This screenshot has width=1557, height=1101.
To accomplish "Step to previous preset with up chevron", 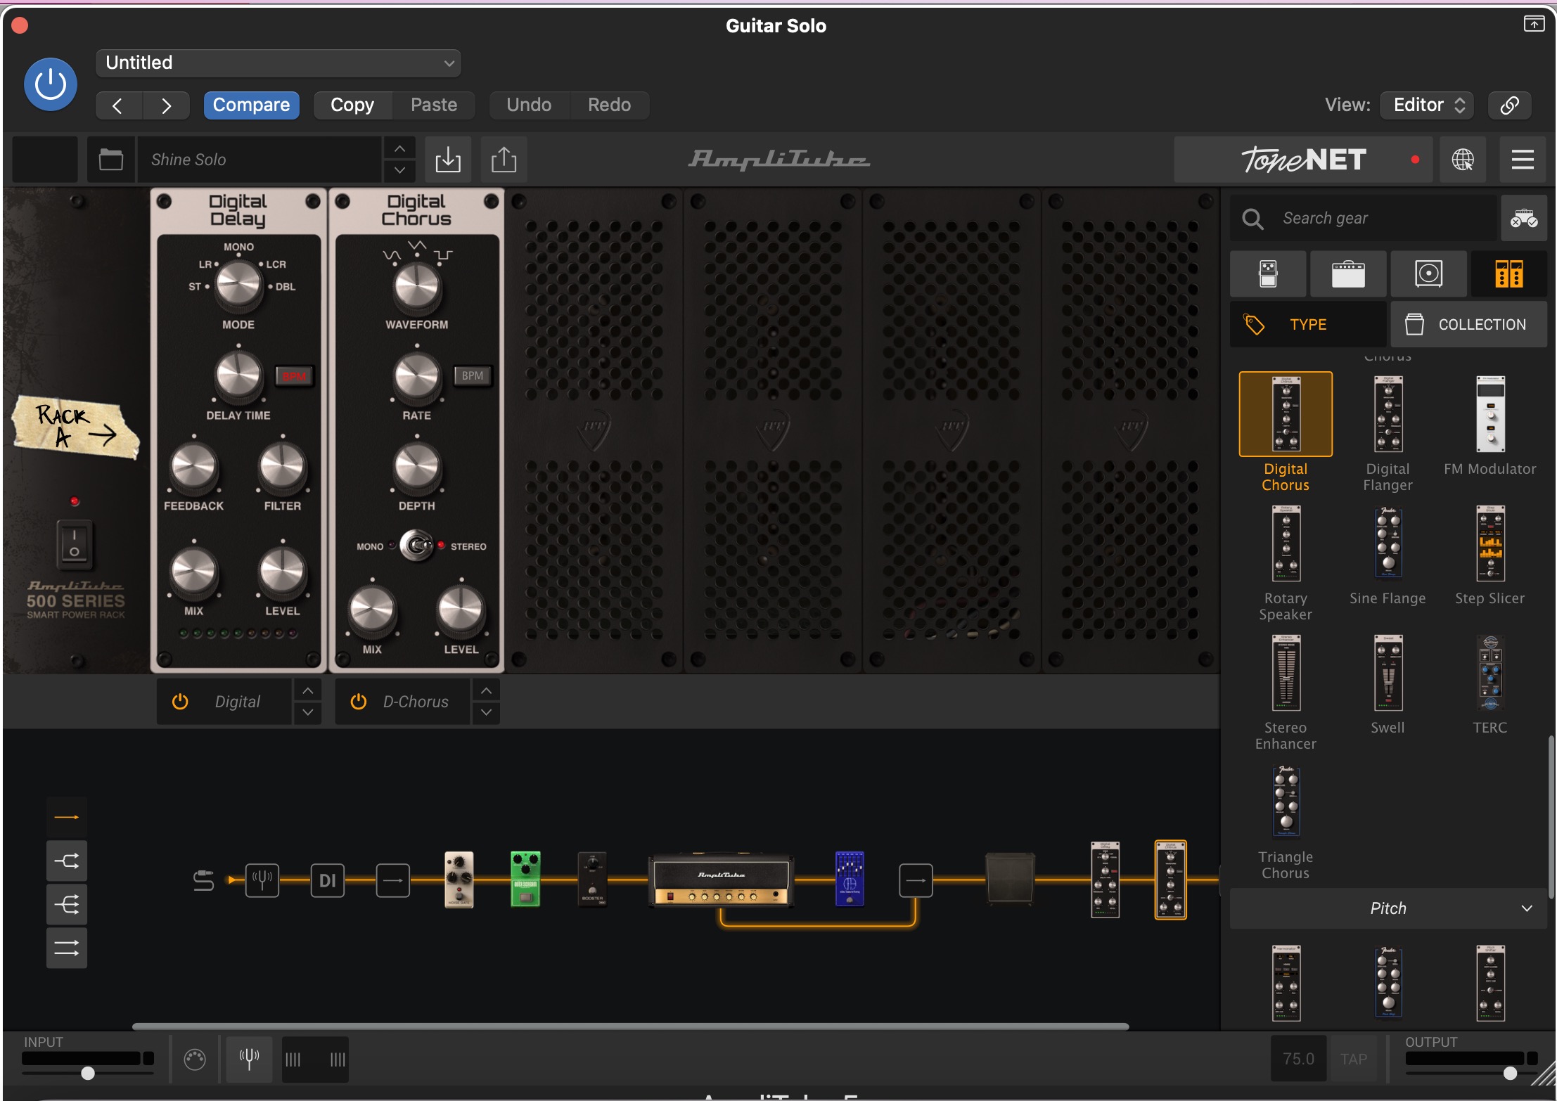I will [x=399, y=149].
